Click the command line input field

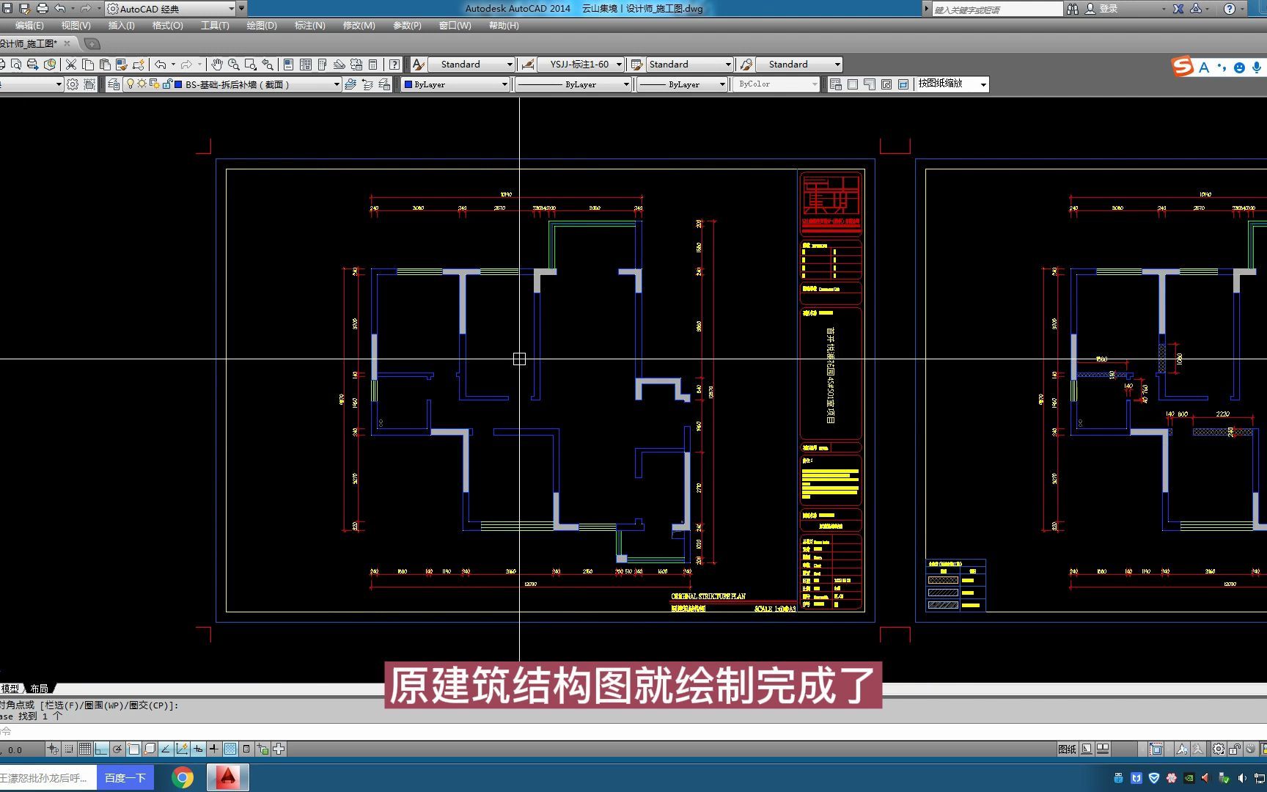(x=633, y=731)
